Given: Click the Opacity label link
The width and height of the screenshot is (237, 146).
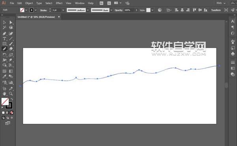Looking at the screenshot, I should click(x=118, y=10).
